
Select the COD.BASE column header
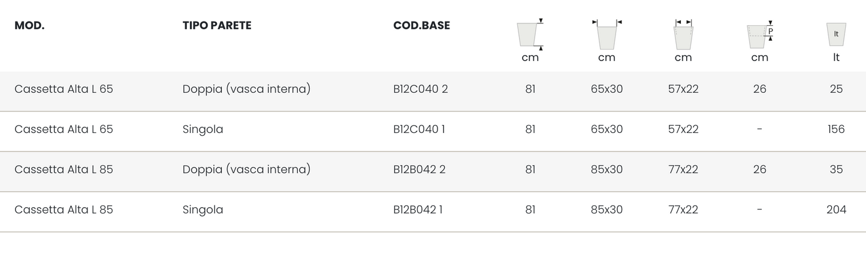[x=421, y=26]
